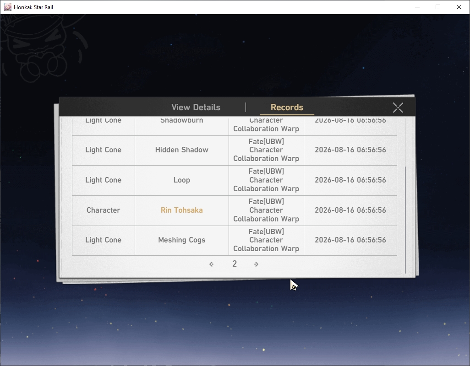The image size is (470, 366).
Task: Click the timestamp in the Meshing Cogs row
Action: click(x=350, y=240)
